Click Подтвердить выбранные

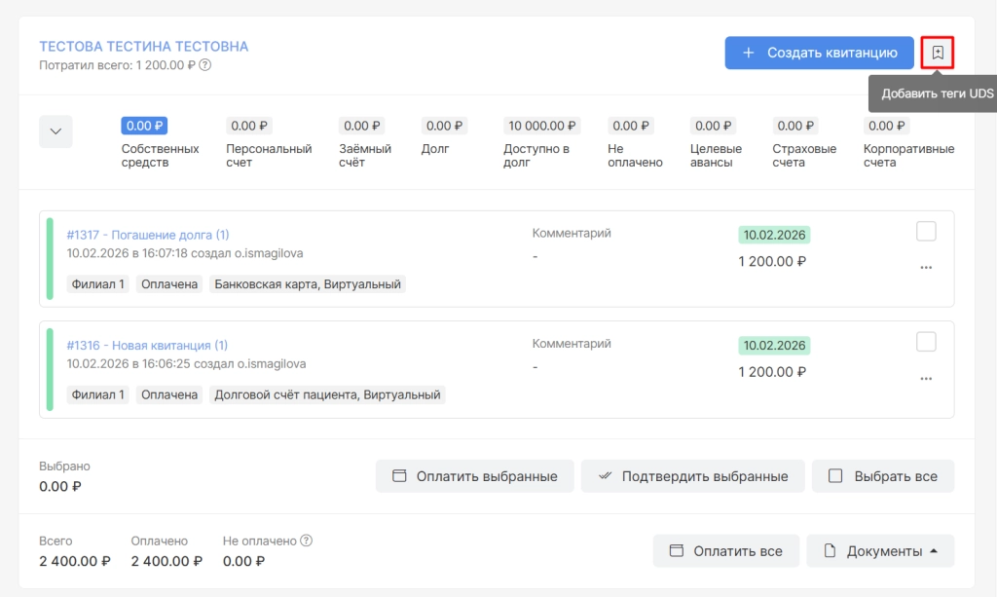[x=692, y=476]
